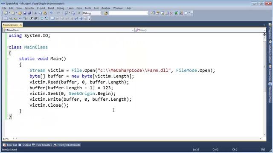Collapse the class MainClass outlining region
Viewport: 273px width, 153px height.
8,47
